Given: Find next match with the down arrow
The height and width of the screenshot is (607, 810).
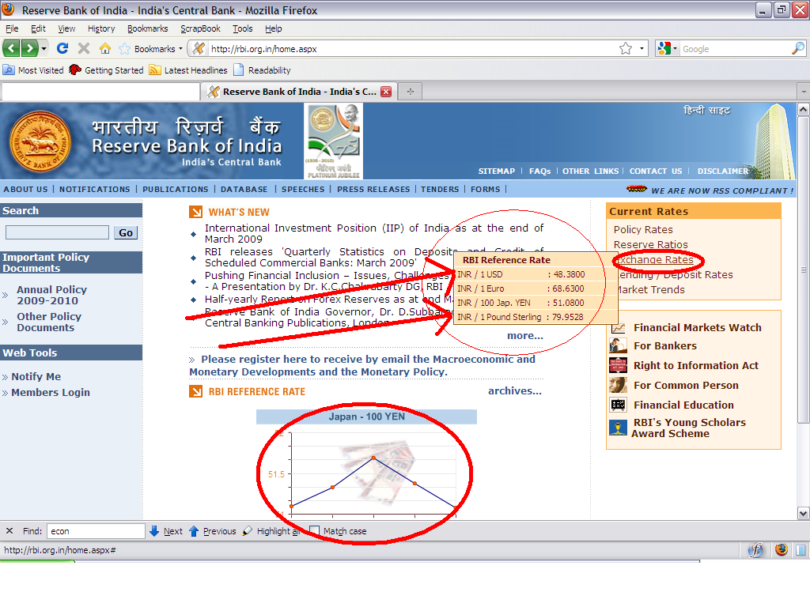Looking at the screenshot, I should pyautogui.click(x=154, y=530).
